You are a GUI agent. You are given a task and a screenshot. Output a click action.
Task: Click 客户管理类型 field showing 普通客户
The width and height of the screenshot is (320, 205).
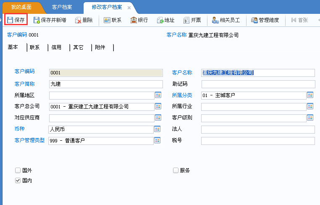pyautogui.click(x=101, y=141)
